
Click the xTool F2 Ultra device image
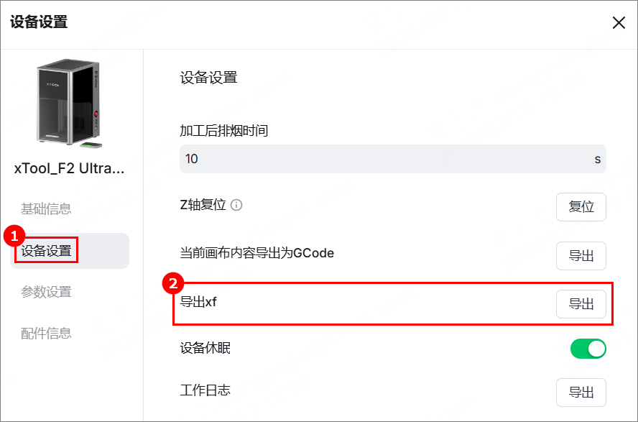point(69,104)
